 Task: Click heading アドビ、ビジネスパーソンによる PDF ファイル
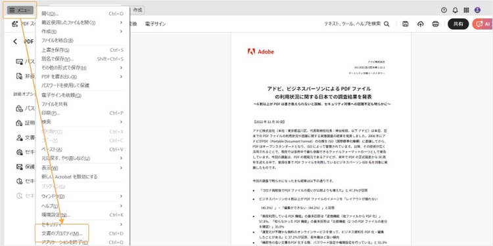pyautogui.click(x=319, y=89)
